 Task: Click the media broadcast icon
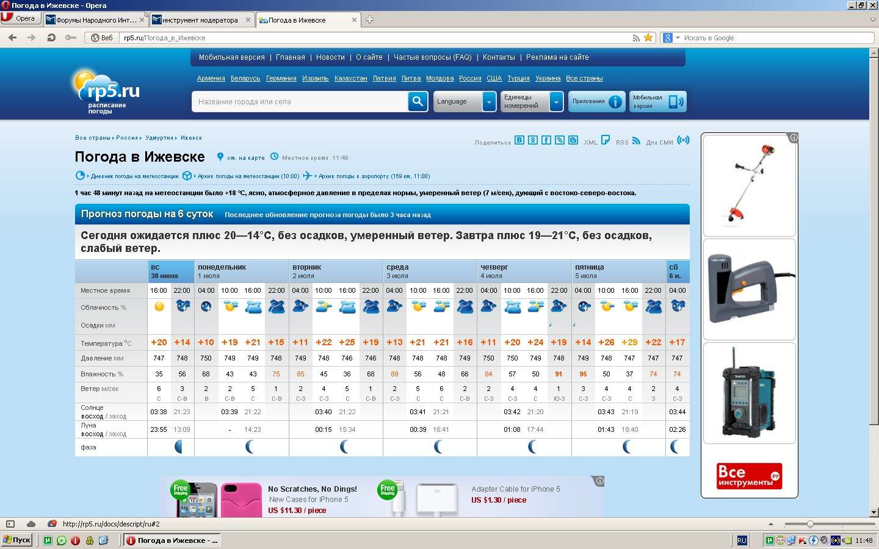click(684, 140)
